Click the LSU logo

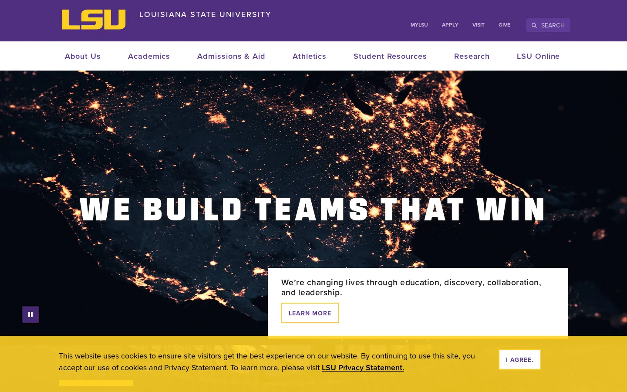coord(94,20)
